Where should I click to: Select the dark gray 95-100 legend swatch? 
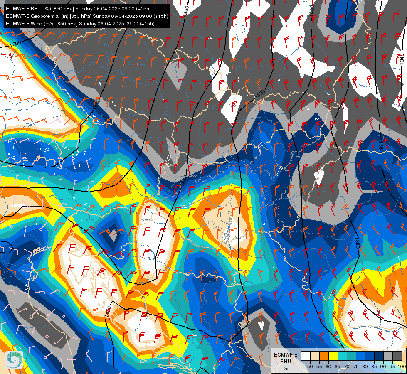(x=397, y=356)
